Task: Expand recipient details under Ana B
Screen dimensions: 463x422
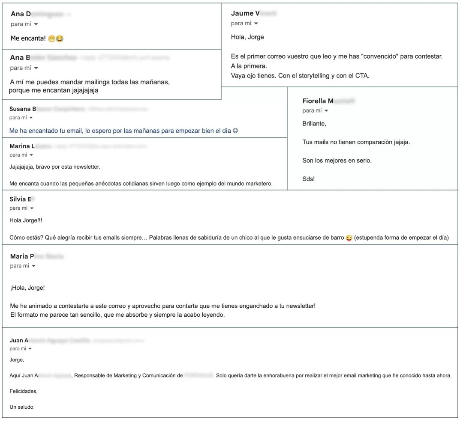Action: 36,68
